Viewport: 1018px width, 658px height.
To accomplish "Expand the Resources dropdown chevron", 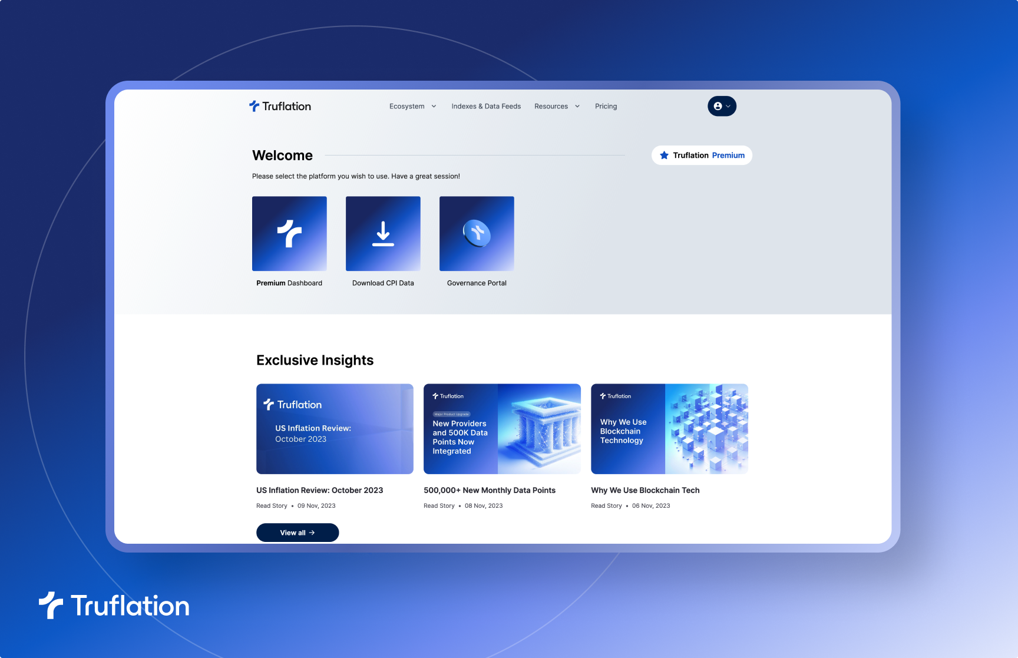I will pyautogui.click(x=577, y=107).
